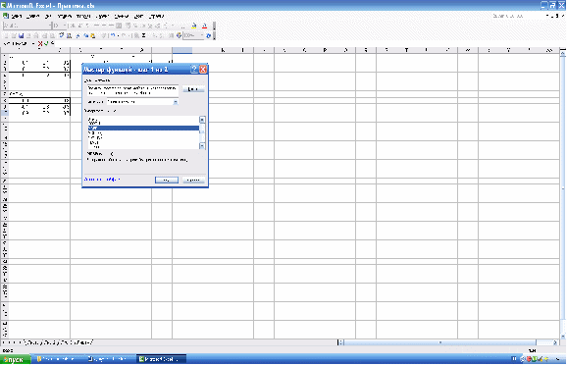Viewport: 567px width, 365px height.
Task: Select the K column header
Action: click(223, 50)
